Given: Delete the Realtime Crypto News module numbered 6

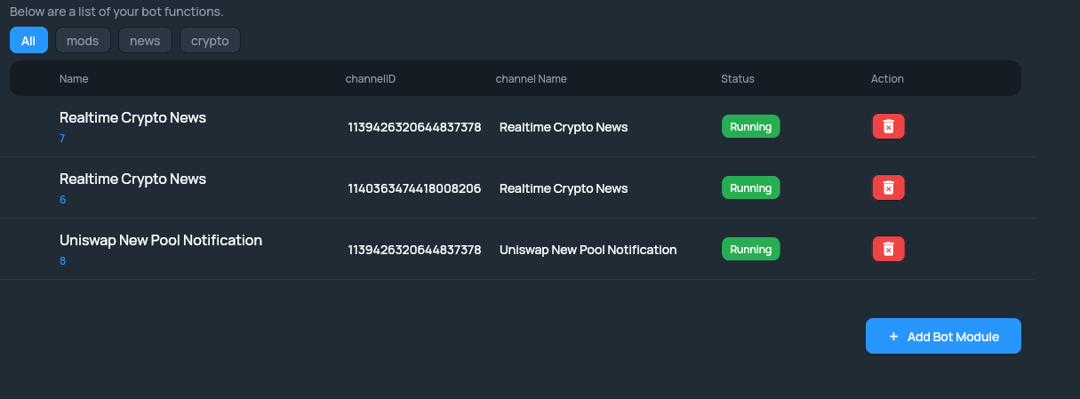Looking at the screenshot, I should pos(888,188).
